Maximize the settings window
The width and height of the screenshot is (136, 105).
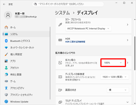click(124, 3)
